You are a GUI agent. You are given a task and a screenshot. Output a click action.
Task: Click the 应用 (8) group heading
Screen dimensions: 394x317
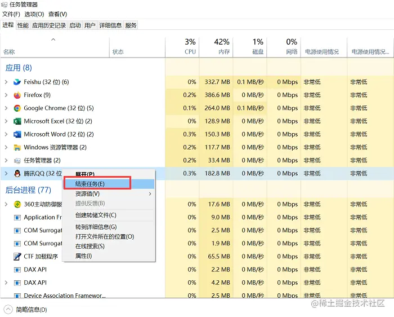19,68
